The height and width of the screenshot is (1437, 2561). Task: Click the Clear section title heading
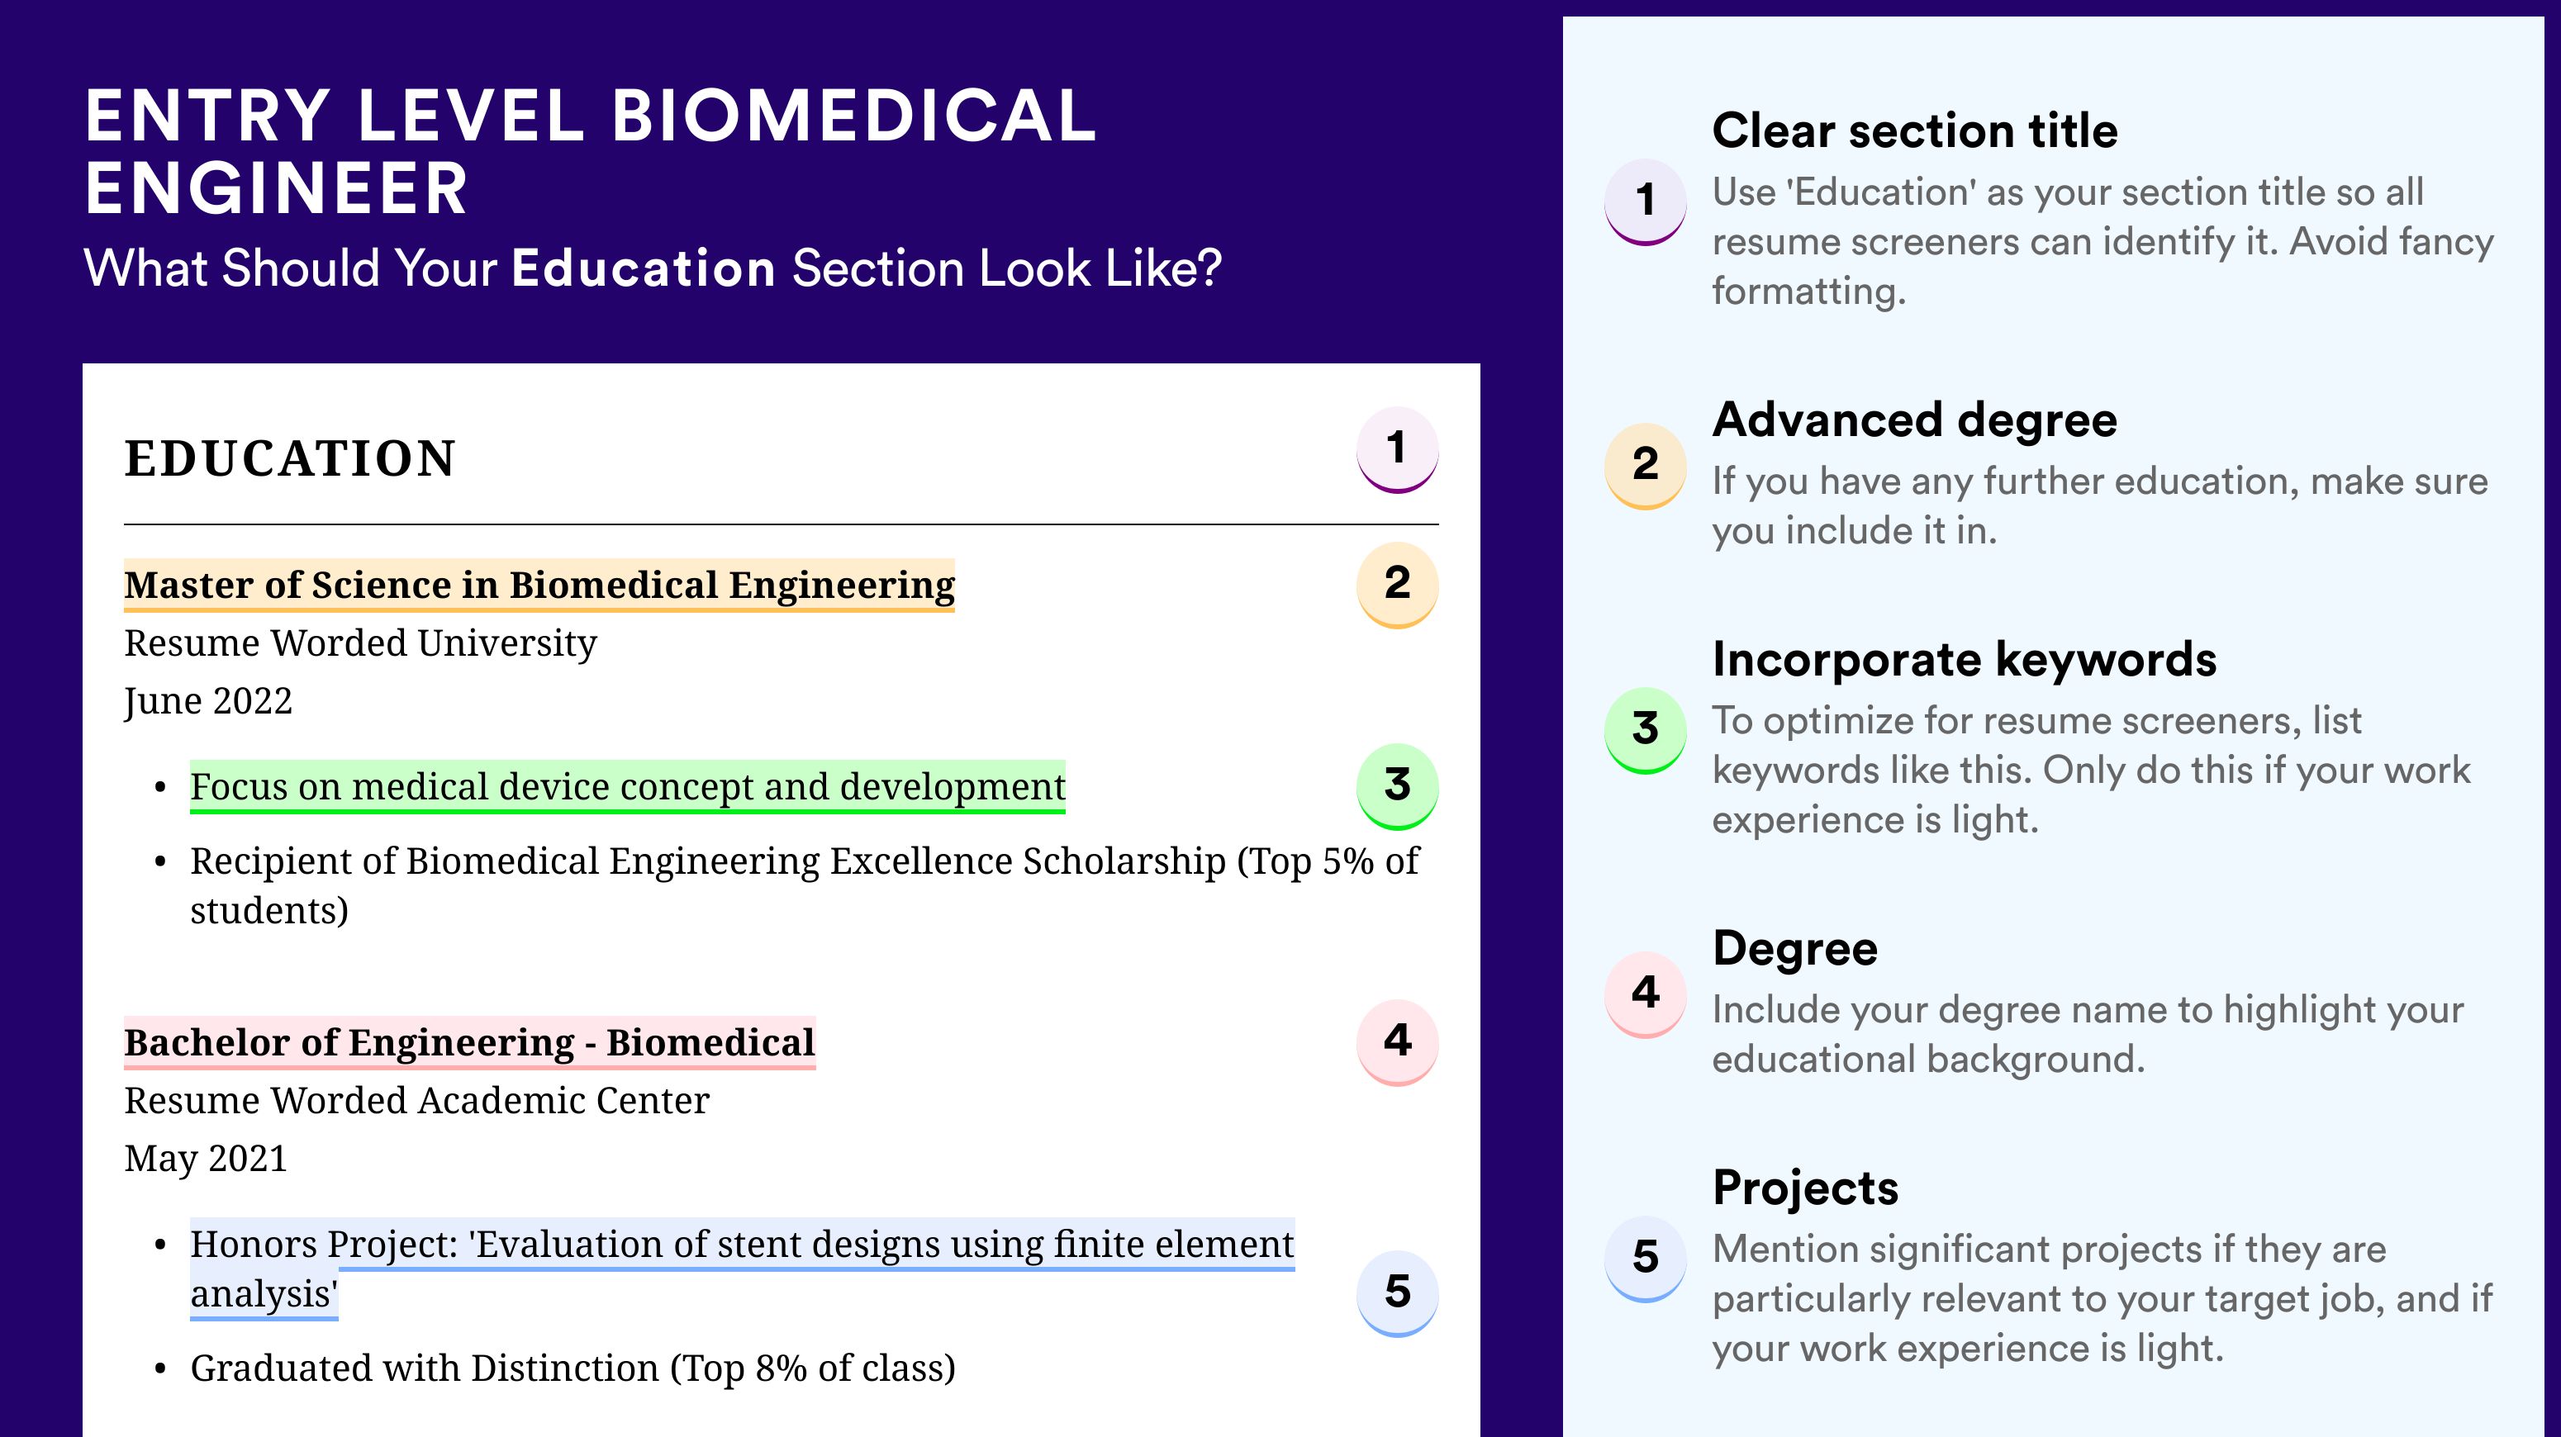point(1915,131)
